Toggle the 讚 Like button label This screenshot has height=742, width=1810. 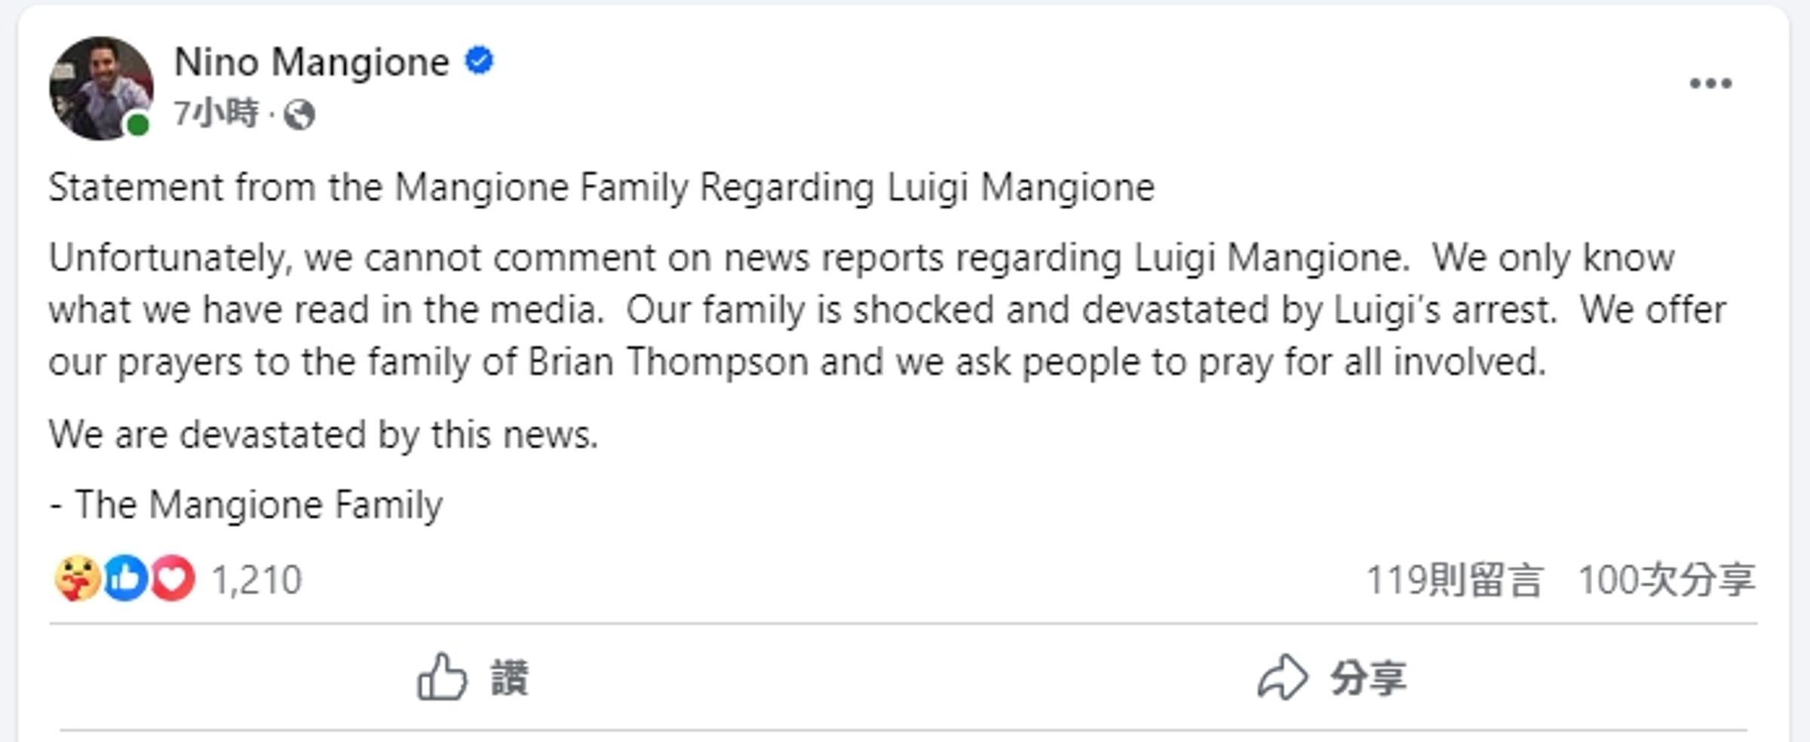(511, 677)
